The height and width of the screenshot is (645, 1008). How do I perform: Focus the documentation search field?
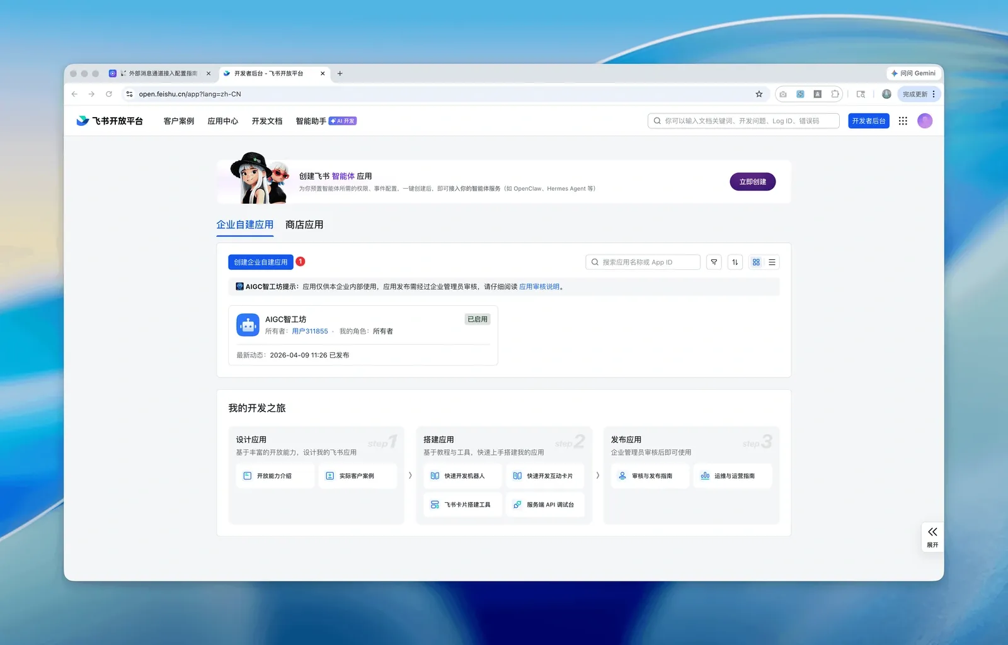click(x=743, y=121)
